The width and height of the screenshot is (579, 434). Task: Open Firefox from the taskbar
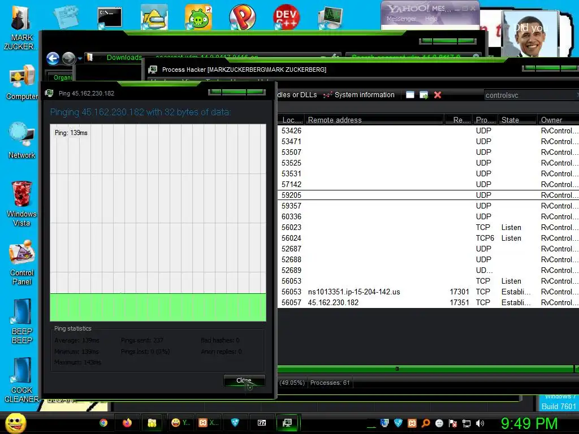coord(127,423)
